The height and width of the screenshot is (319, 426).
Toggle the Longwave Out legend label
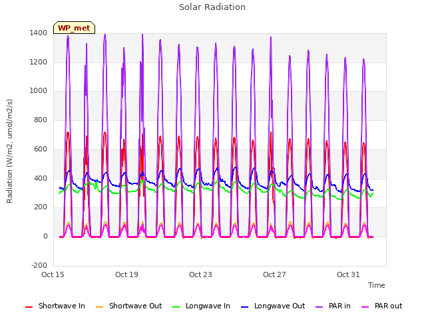(280, 306)
